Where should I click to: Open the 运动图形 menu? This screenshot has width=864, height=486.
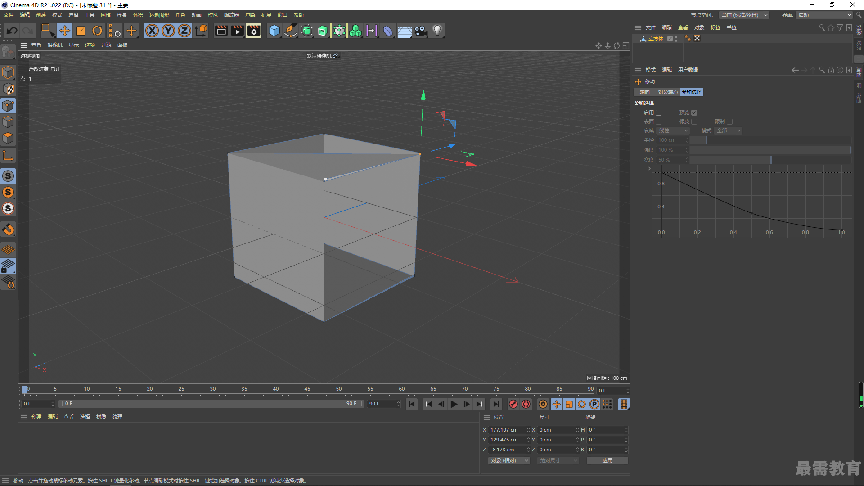[159, 15]
